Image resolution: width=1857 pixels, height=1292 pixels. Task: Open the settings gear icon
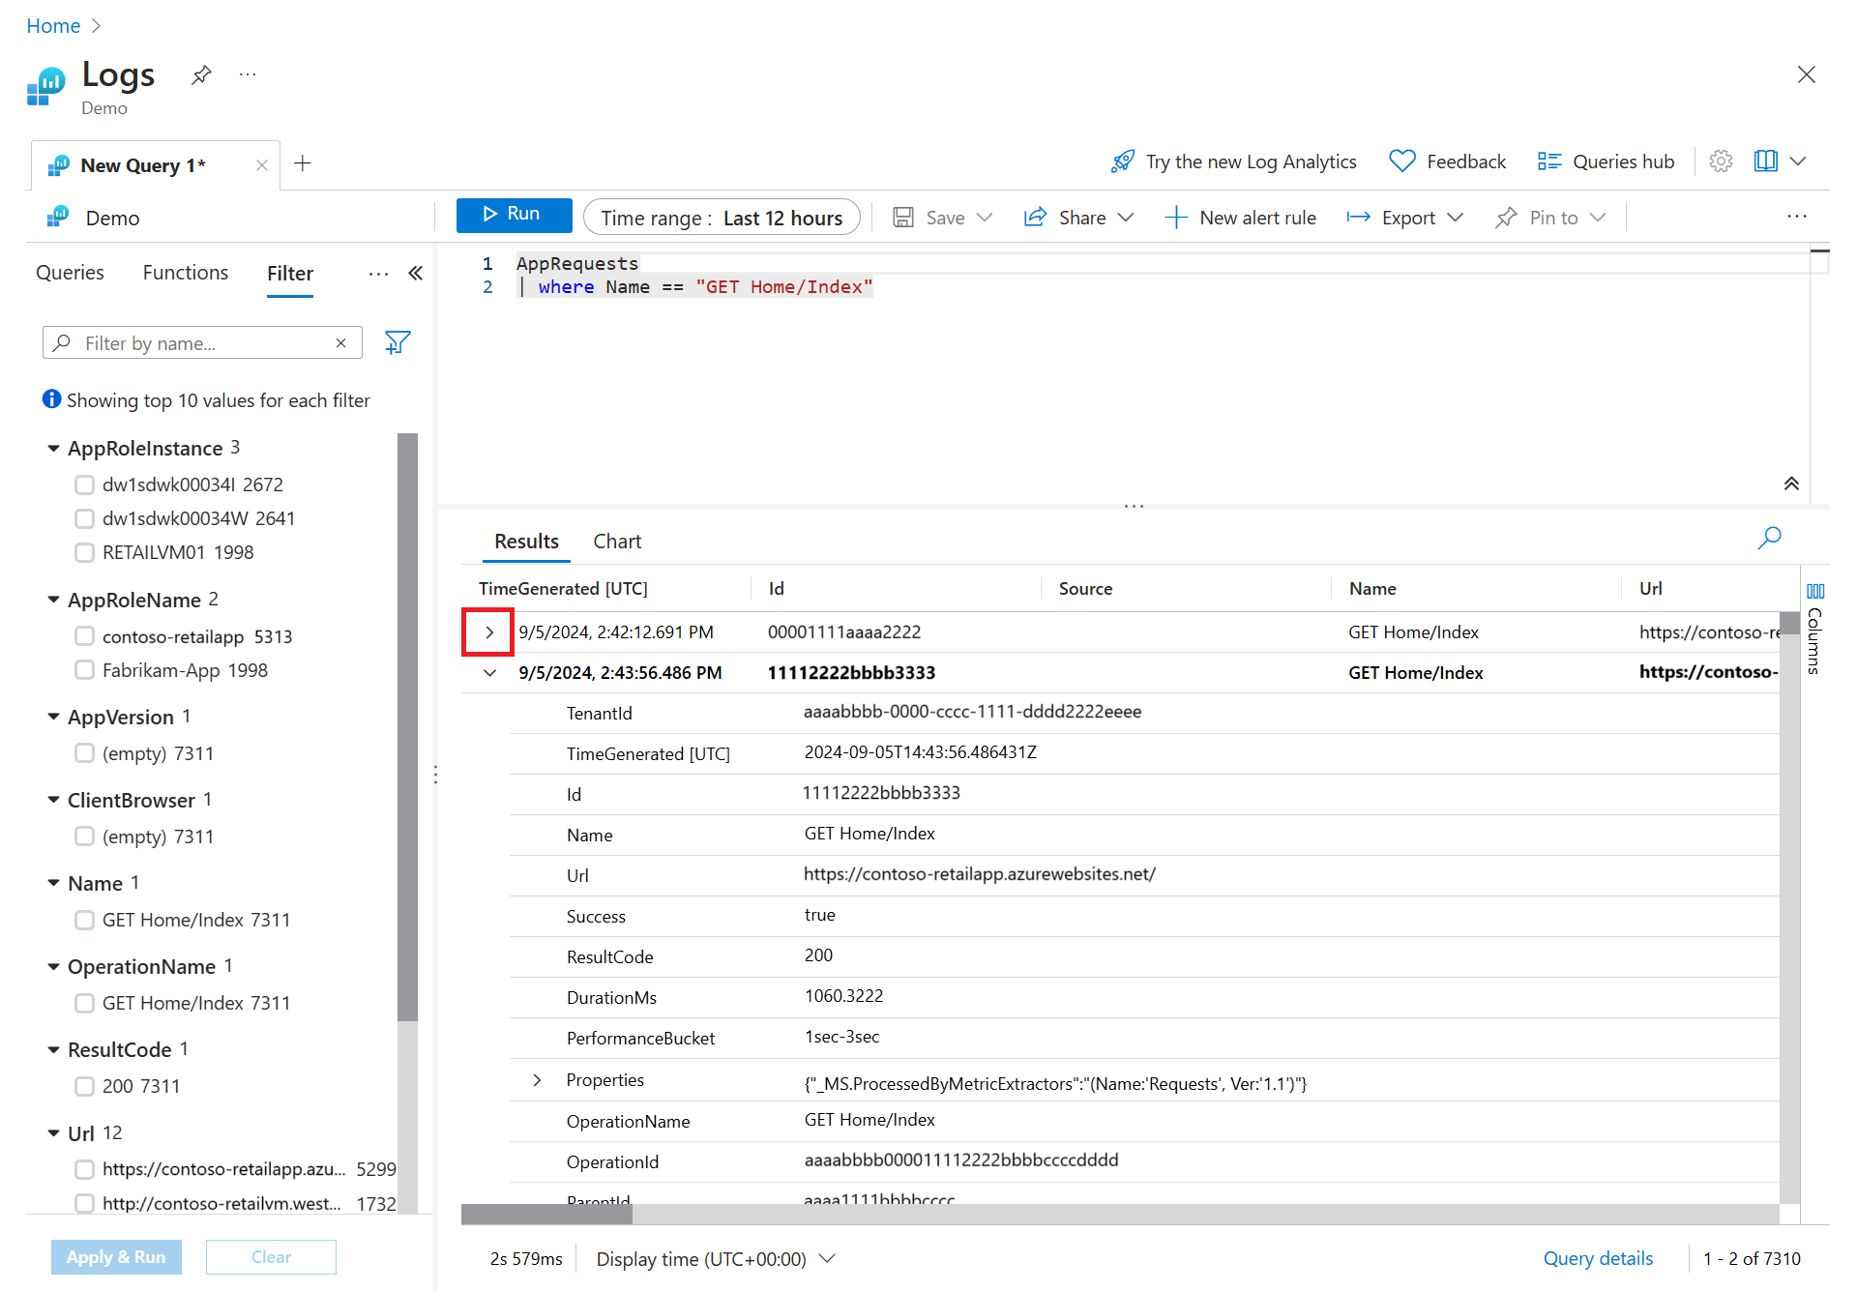click(1721, 161)
